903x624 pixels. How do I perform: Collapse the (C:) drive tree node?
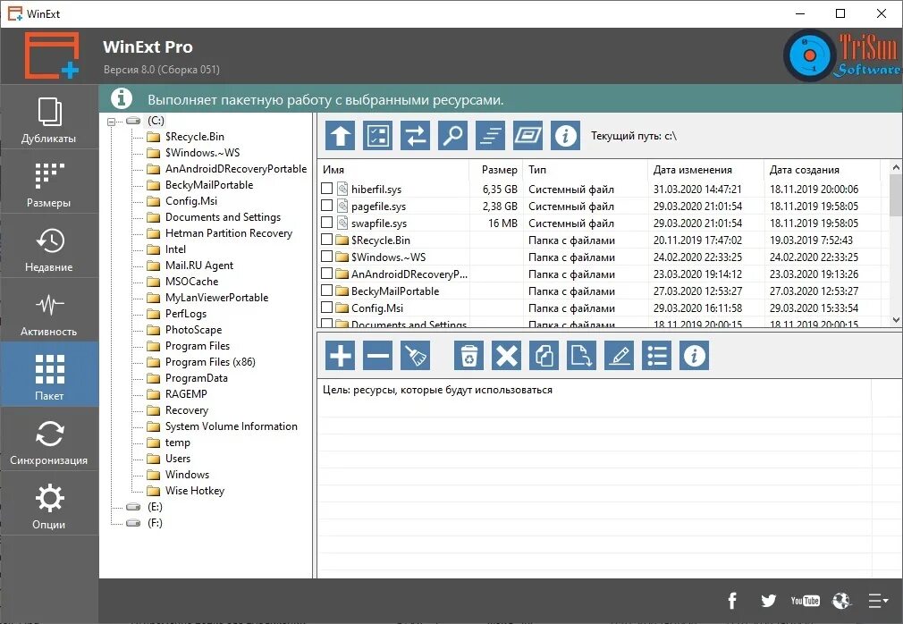112,122
